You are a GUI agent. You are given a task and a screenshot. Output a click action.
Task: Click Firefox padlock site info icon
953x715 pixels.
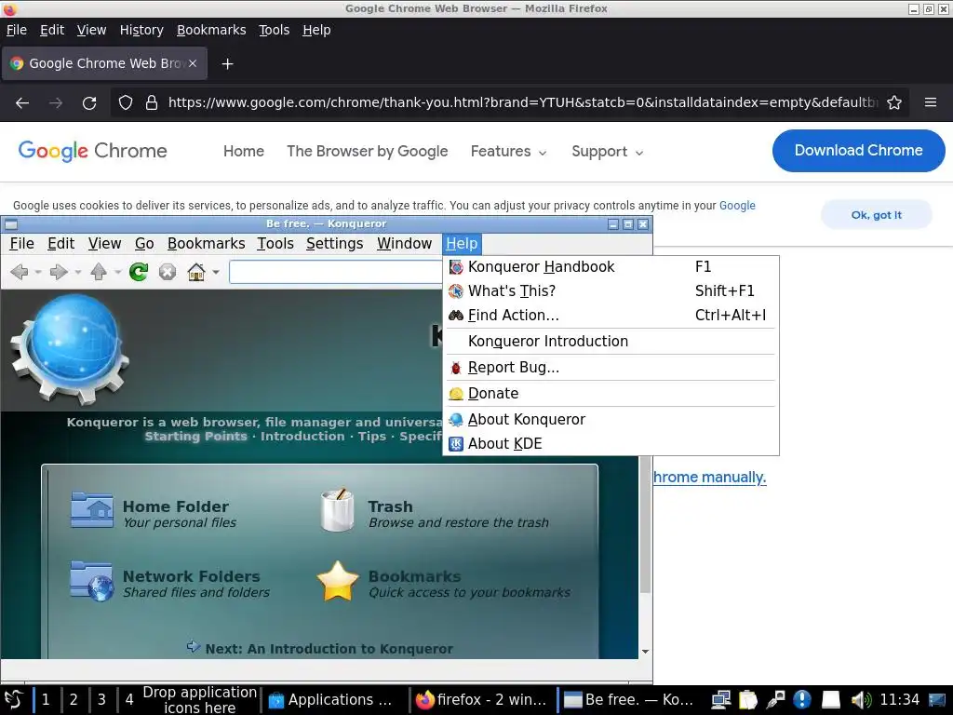(x=152, y=102)
